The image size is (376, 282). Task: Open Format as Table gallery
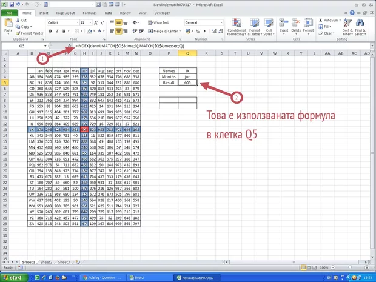pyautogui.click(x=255, y=27)
